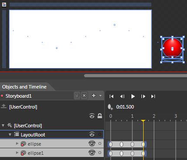The height and width of the screenshot is (160, 187).
Task: Toggle visibility of ellipse layer
Action: click(92, 144)
